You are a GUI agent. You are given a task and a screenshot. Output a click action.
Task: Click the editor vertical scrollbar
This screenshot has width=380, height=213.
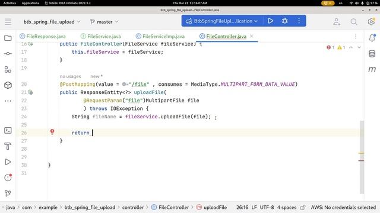coord(362,157)
